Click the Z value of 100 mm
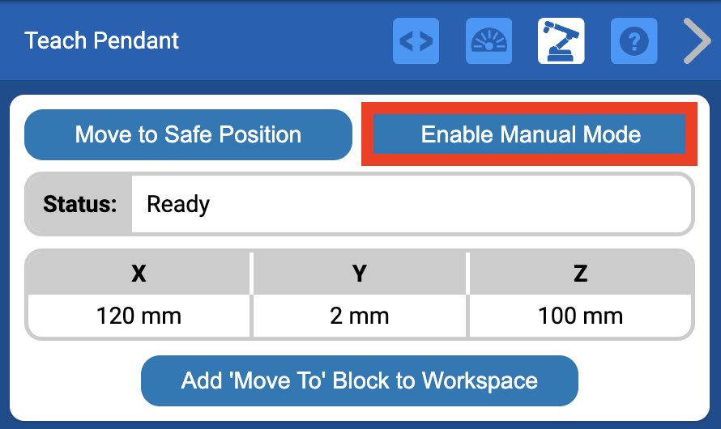The width and height of the screenshot is (721, 429). pos(580,315)
